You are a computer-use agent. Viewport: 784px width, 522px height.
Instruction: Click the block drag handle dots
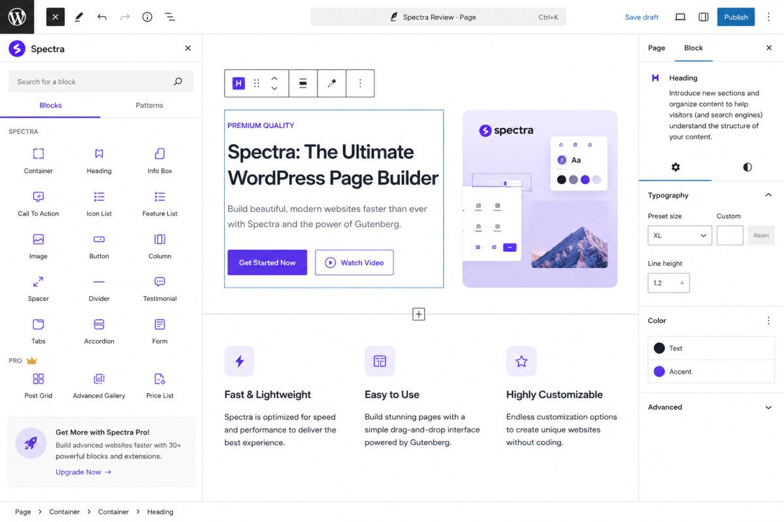tap(257, 84)
